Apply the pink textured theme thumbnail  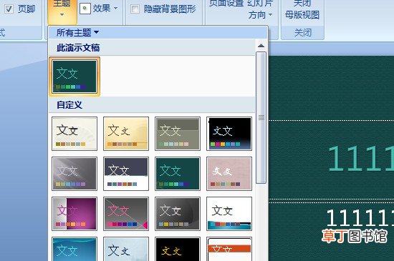[229, 174]
